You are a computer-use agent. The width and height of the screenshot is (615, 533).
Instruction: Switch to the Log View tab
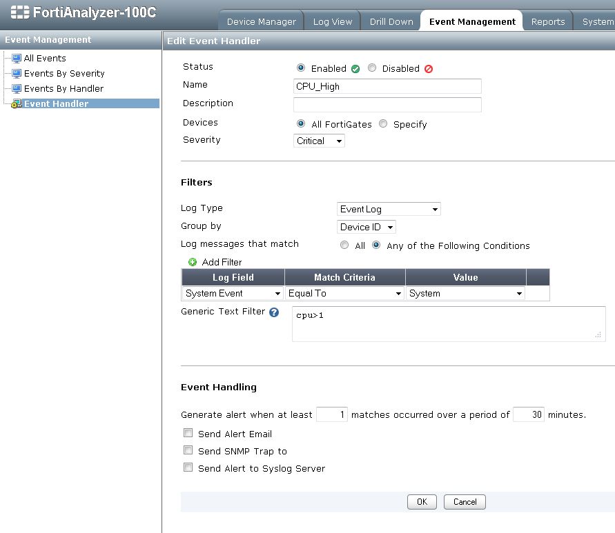pyautogui.click(x=333, y=22)
